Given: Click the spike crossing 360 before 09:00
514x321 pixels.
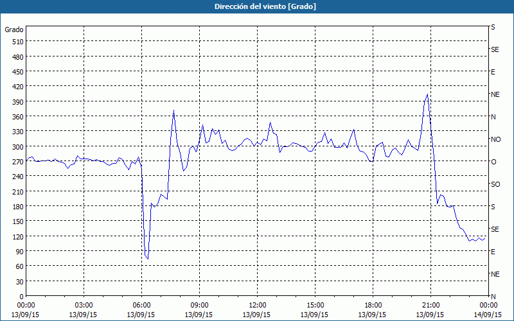Looking at the screenshot, I should pos(173,110).
